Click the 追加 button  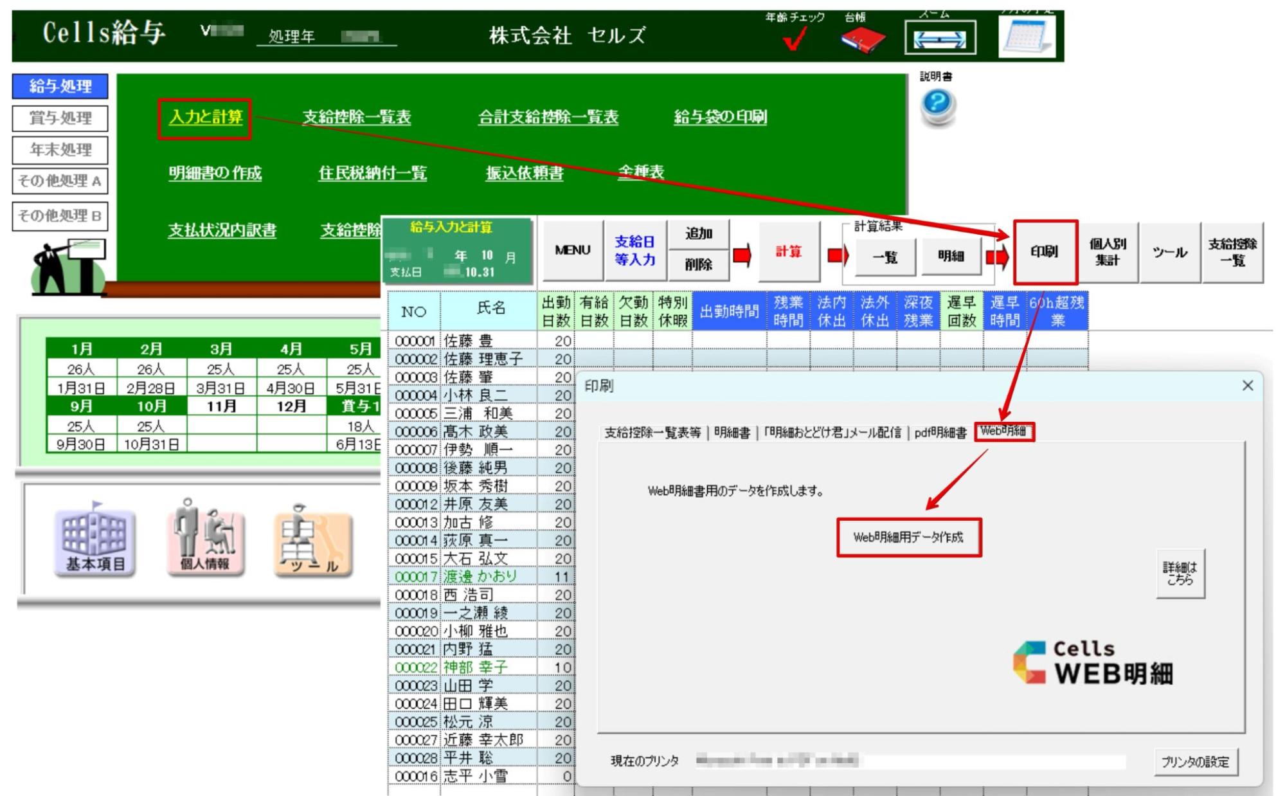point(699,234)
